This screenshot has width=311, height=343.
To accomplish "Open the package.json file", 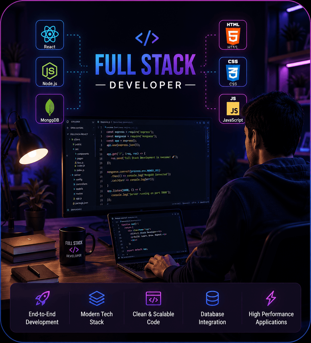I will [x=80, y=203].
